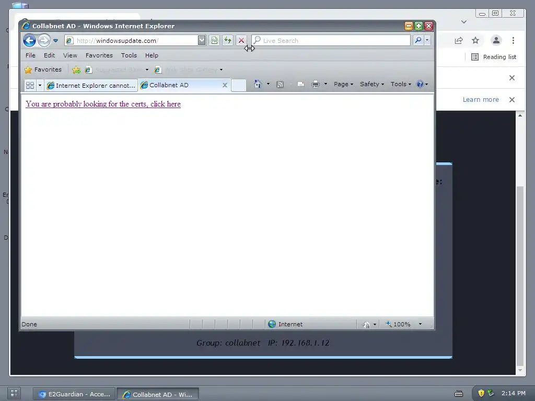Image resolution: width=535 pixels, height=401 pixels.
Task: Click the Chrome vertical scrollbar thumb
Action: (x=520, y=276)
